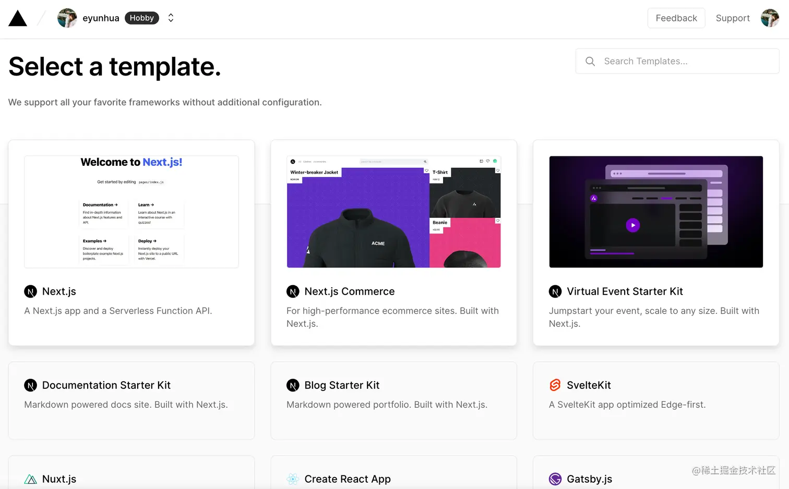Viewport: 789px width, 489px height.
Task: Select the Gatsby.js template title
Action: pyautogui.click(x=589, y=479)
